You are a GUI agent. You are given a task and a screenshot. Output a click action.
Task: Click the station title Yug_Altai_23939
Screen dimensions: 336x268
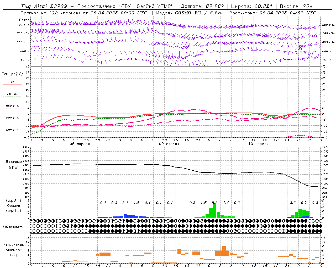(x=44, y=6)
